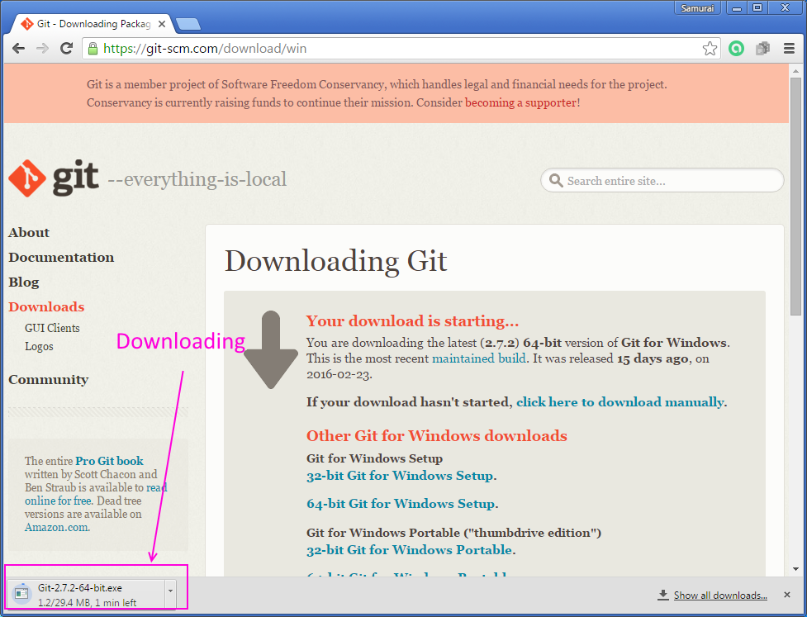Open the green Grammarly extension icon

tap(737, 49)
